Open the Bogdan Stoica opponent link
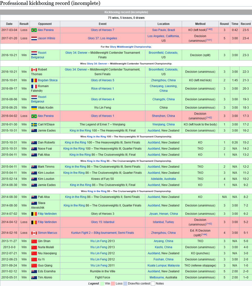This screenshot has width=252, height=286. (x=48, y=80)
